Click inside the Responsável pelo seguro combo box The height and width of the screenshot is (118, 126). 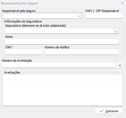pyautogui.click(x=42, y=16)
